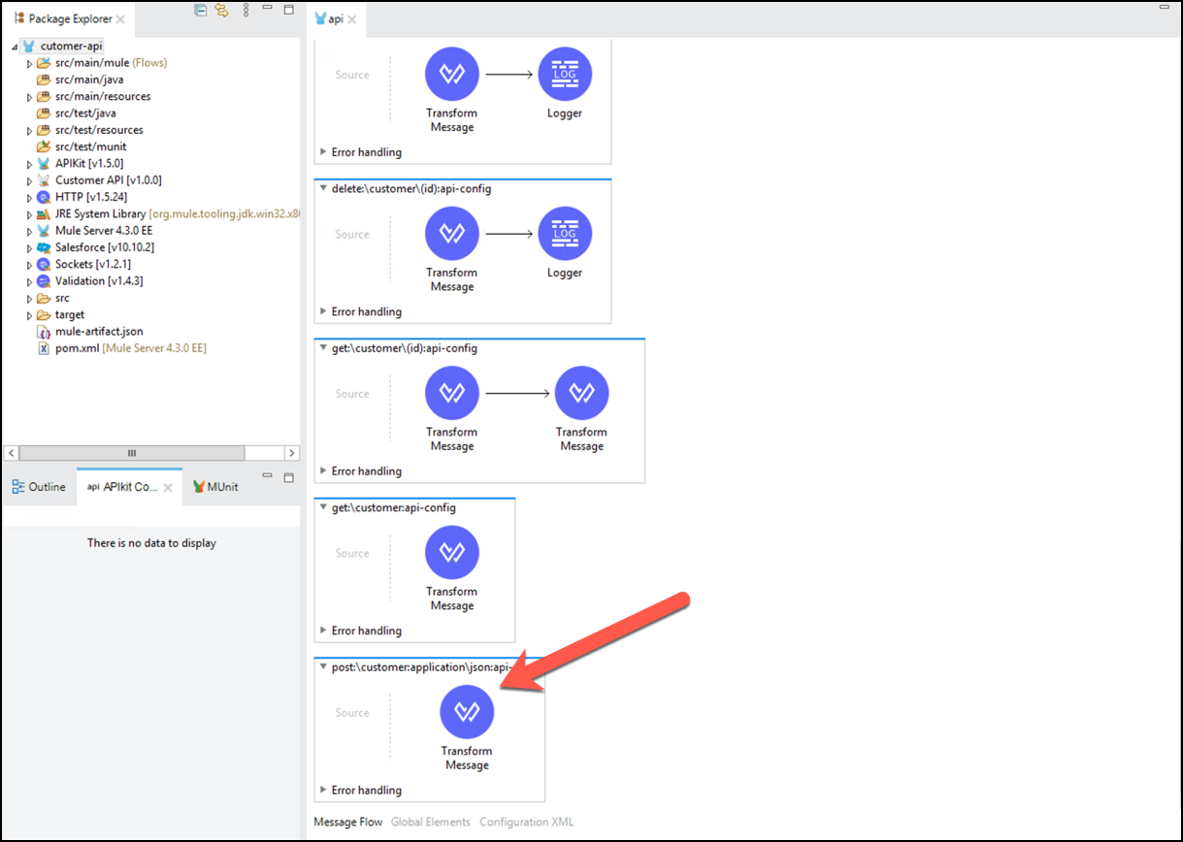Click the Mule Server 4.3.0 EE icon
Viewport: 1183px width, 842px height.
tap(44, 231)
